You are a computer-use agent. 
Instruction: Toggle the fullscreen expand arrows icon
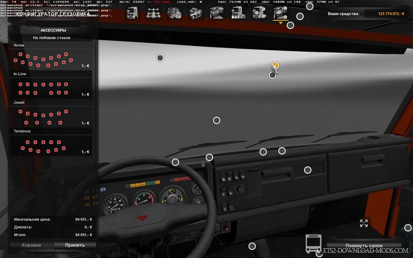(x=364, y=223)
